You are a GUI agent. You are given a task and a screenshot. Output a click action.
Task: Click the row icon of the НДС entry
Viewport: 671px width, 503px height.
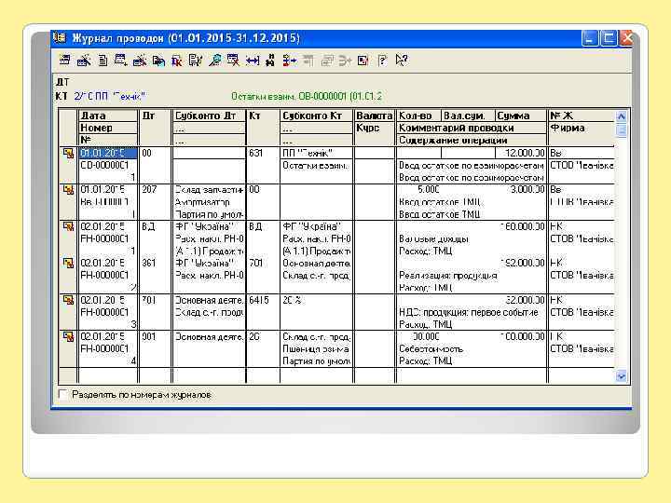[68, 300]
